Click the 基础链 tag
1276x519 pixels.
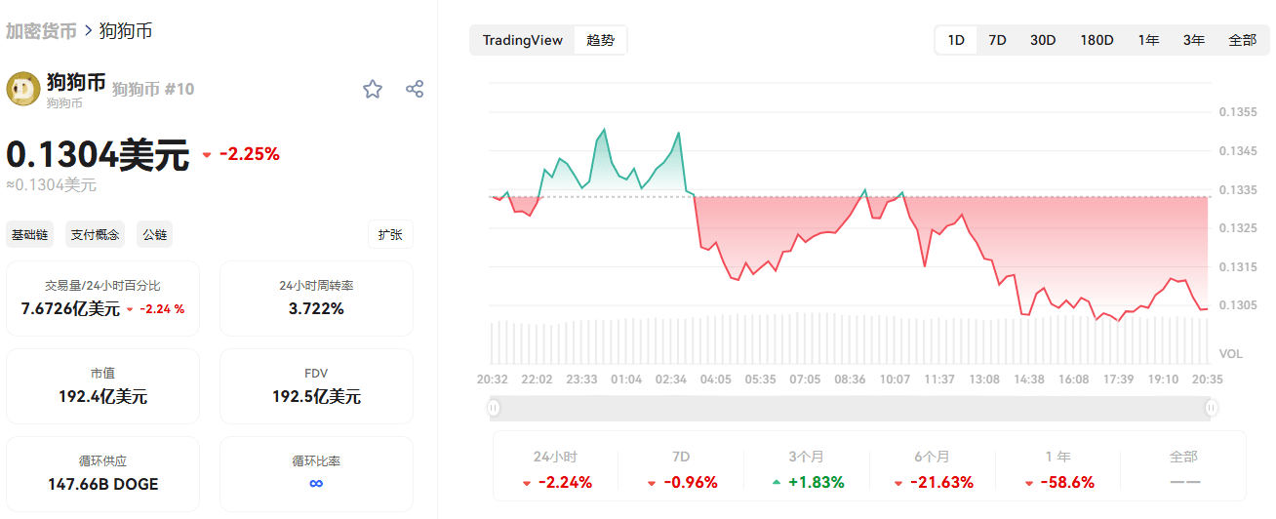point(29,235)
